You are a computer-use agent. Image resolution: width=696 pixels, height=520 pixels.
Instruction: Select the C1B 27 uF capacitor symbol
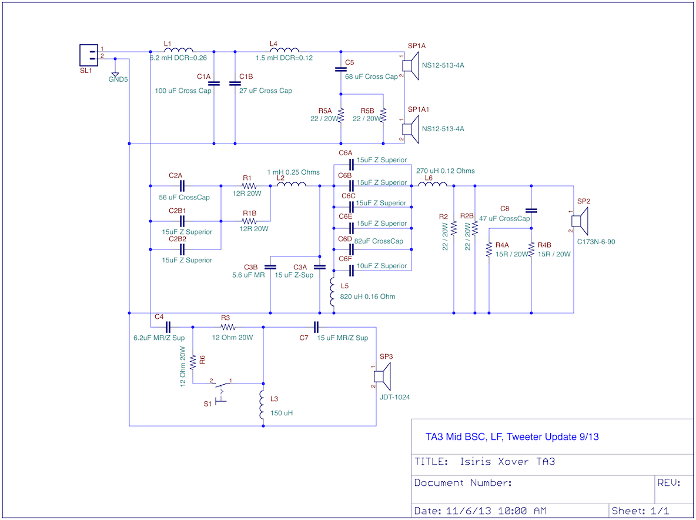click(235, 82)
